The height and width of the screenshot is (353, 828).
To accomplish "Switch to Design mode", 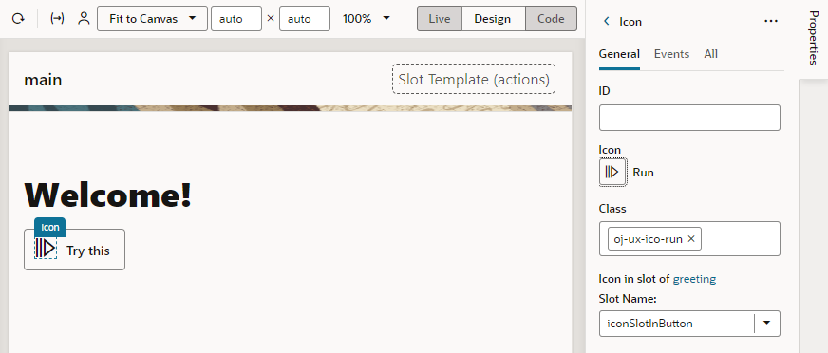I will (x=493, y=19).
